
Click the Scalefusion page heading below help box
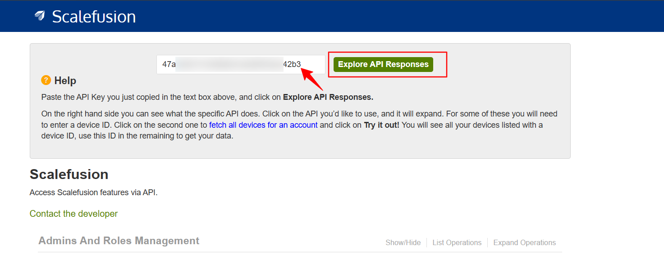(x=69, y=174)
